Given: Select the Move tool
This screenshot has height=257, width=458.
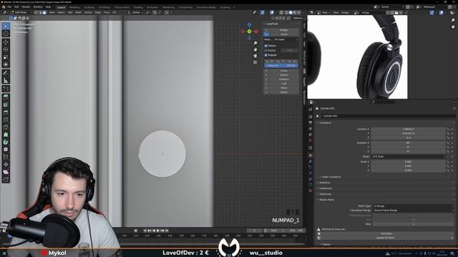Looking at the screenshot, I should pyautogui.click(x=6, y=42).
